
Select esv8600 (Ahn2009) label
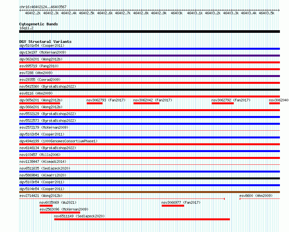coord(256,196)
